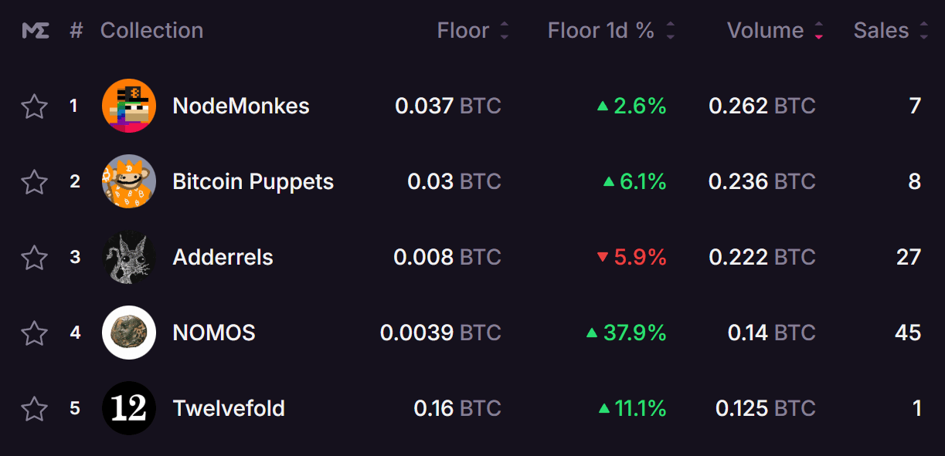Sort the table by Floor column
945x456 pixels.
coord(473,31)
